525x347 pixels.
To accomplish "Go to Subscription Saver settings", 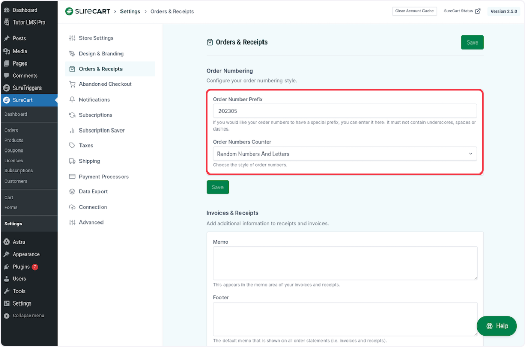I will pyautogui.click(x=102, y=131).
